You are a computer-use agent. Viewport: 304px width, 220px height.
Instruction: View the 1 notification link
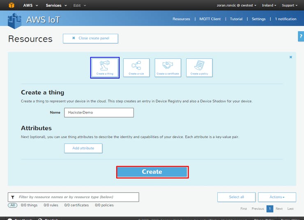[x=286, y=19]
